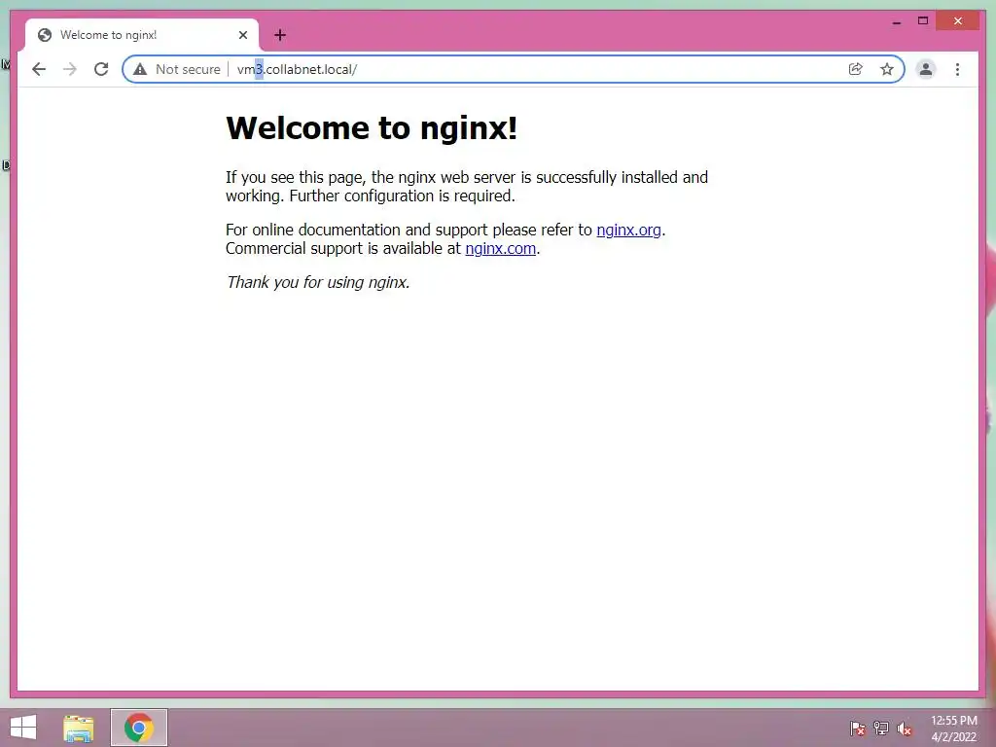Screen dimensions: 996x747
Task: Bookmark this page with the star
Action: click(887, 69)
